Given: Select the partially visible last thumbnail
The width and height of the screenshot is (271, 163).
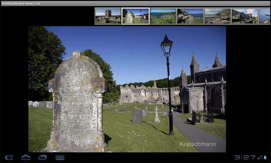Looking at the screenshot, I should pos(265,16).
